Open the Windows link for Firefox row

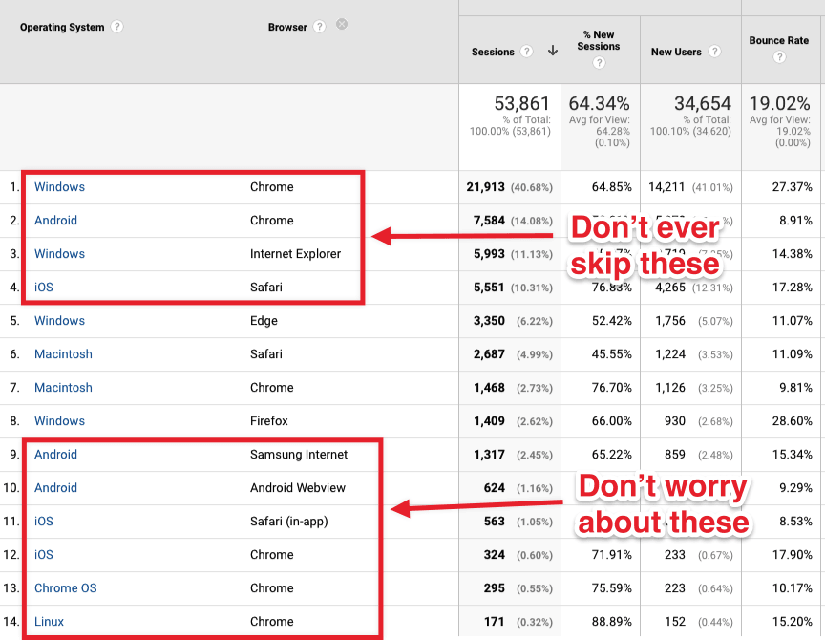(x=59, y=421)
